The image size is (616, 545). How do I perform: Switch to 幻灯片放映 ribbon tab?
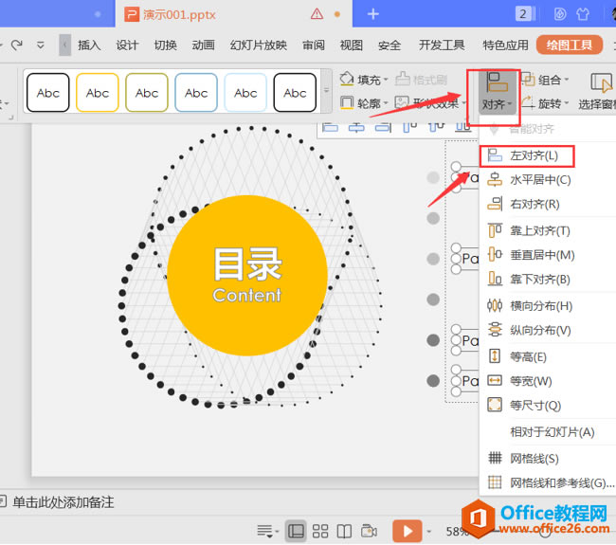(259, 45)
